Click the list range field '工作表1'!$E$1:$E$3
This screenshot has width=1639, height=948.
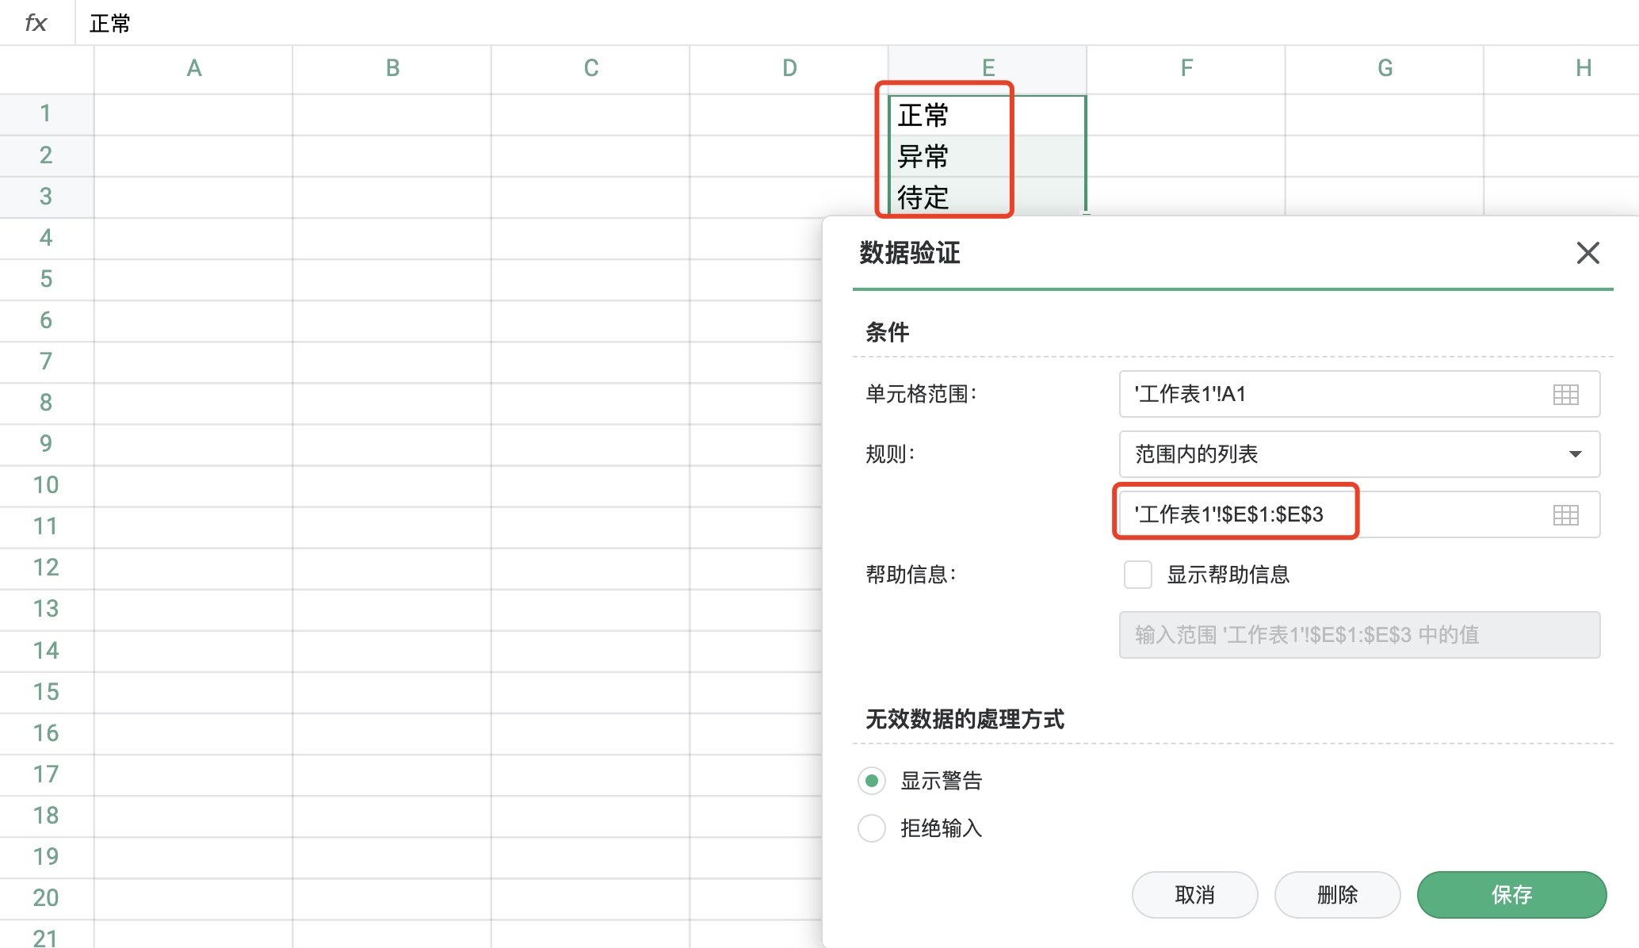1359,514
